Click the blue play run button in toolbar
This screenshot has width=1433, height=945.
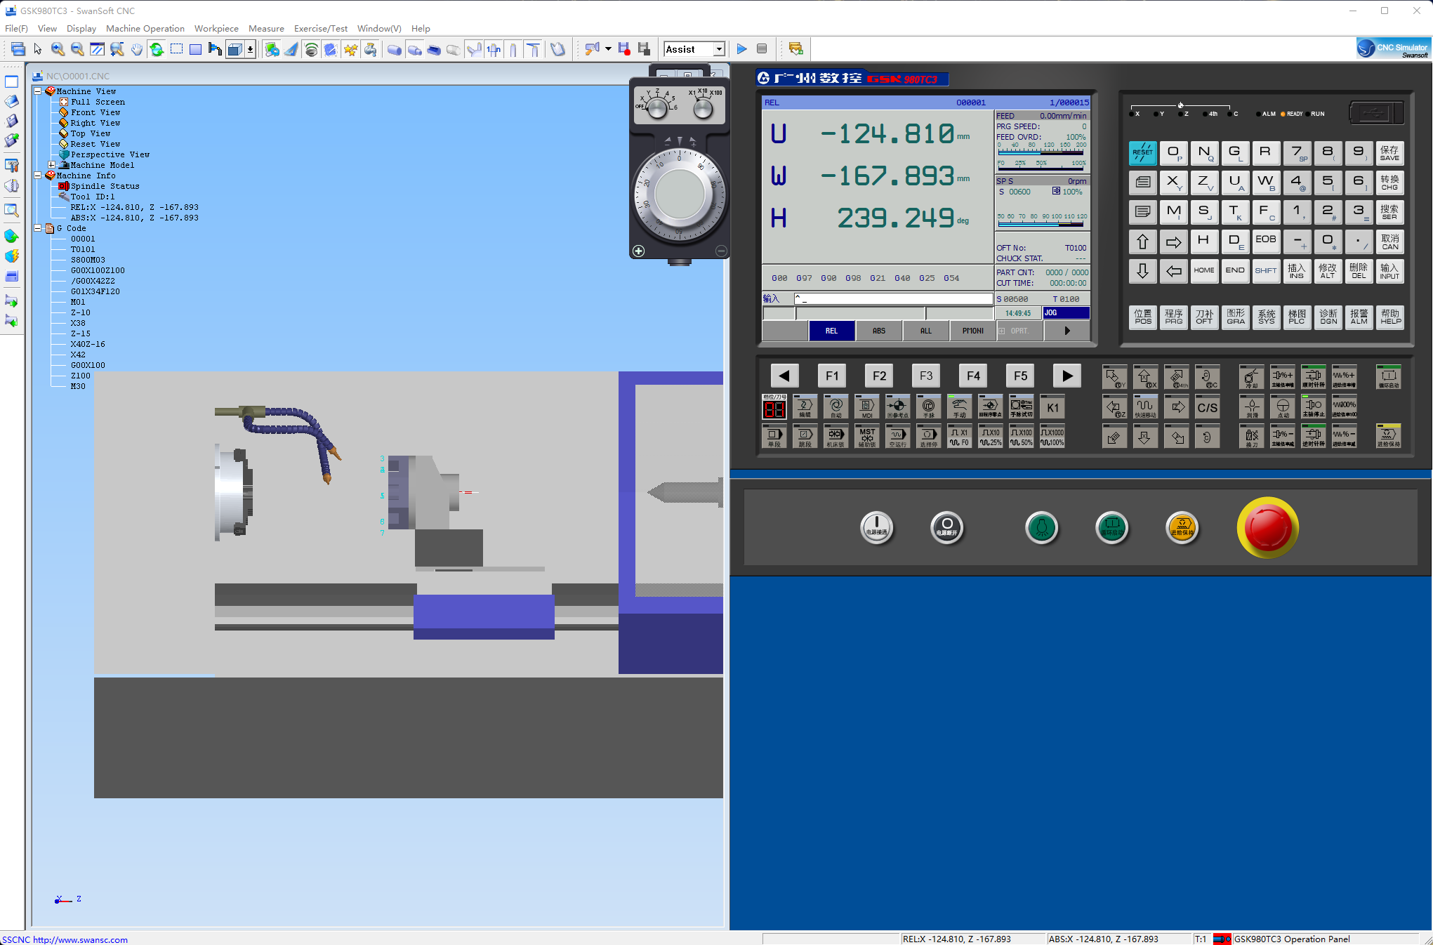point(741,49)
